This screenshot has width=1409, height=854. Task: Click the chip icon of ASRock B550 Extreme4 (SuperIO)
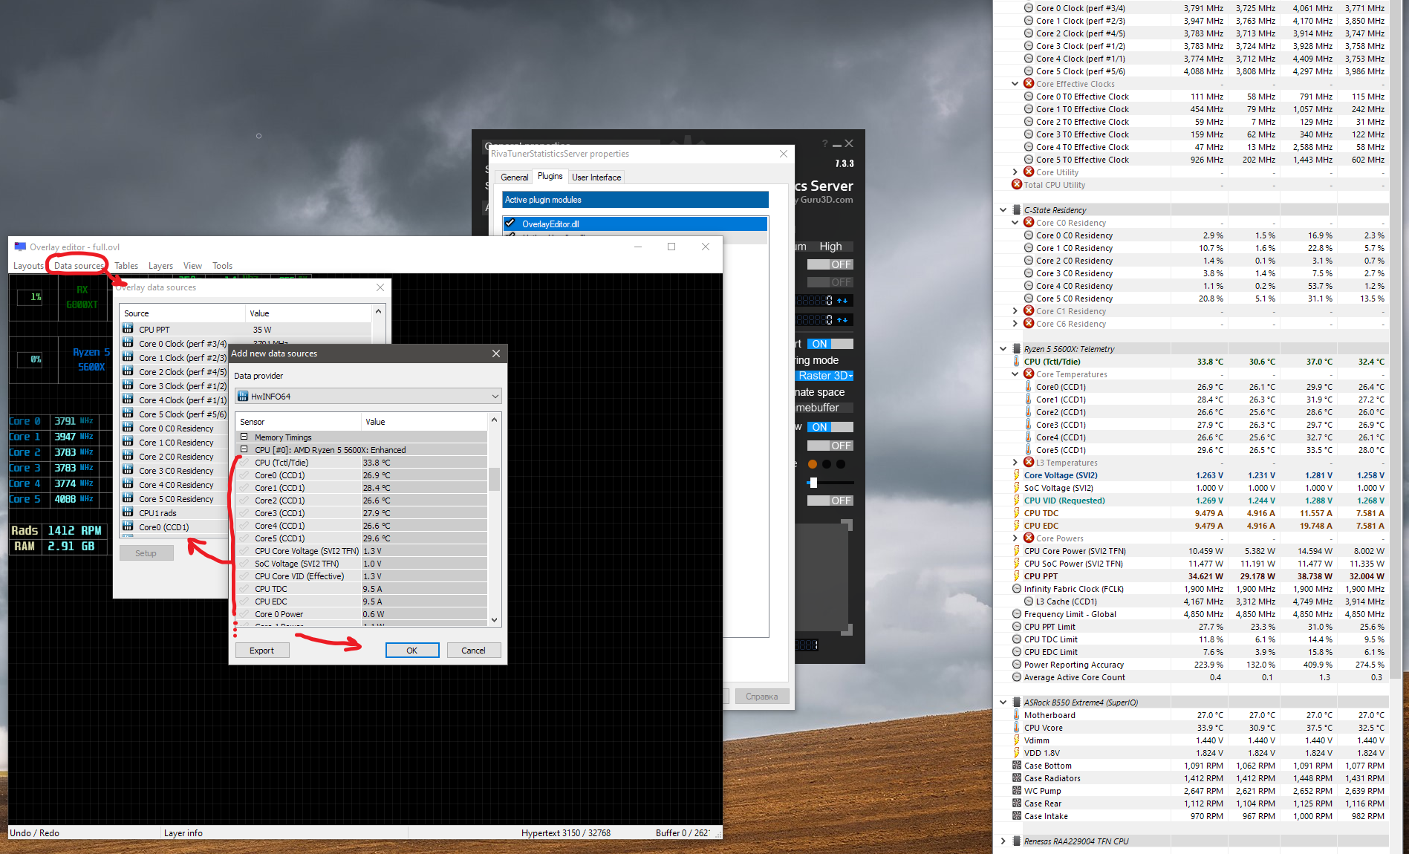(x=1017, y=703)
